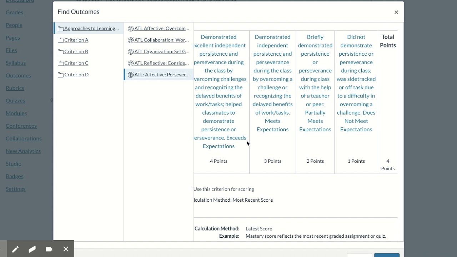Select outcome ATL Affective: Overcom...
Screen dimensions: 457x257
pos(162,28)
